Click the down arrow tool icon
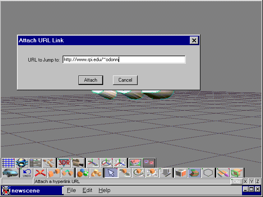The height and width of the screenshot is (197, 263). [165, 173]
